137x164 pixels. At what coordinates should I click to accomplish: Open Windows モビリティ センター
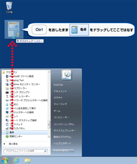[x=23, y=84]
